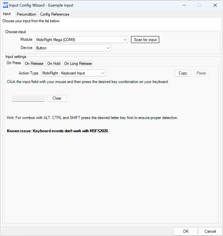
Task: Open the Device dropdown showing Button
Action: [72, 48]
